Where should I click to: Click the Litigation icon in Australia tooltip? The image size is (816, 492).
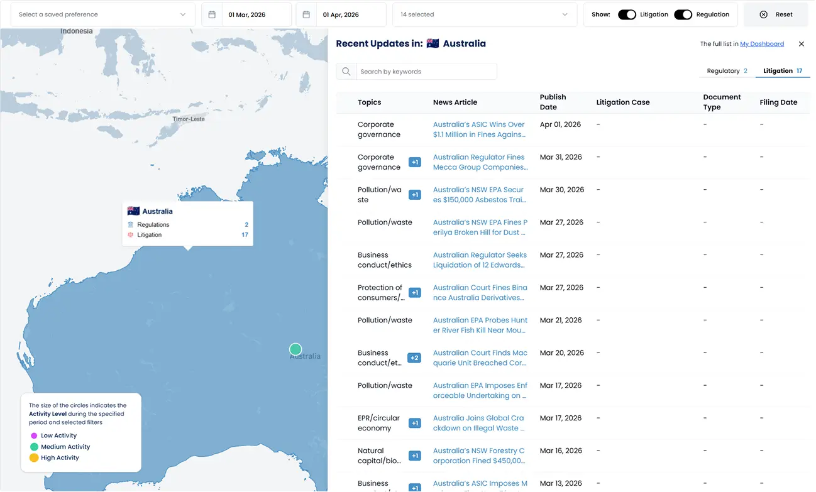tap(131, 235)
